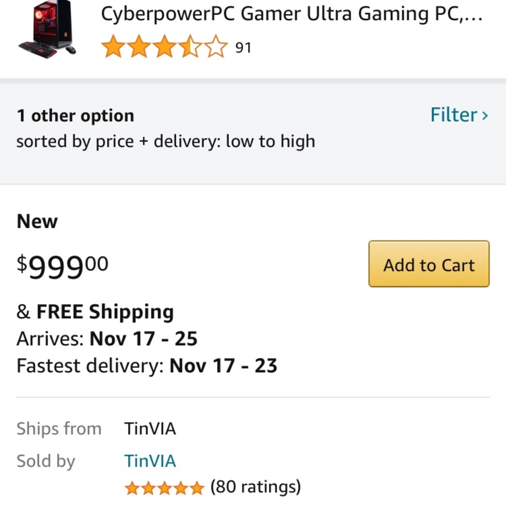Screen dimensions: 506x506
Task: Click the third star of product rating
Action: [164, 47]
